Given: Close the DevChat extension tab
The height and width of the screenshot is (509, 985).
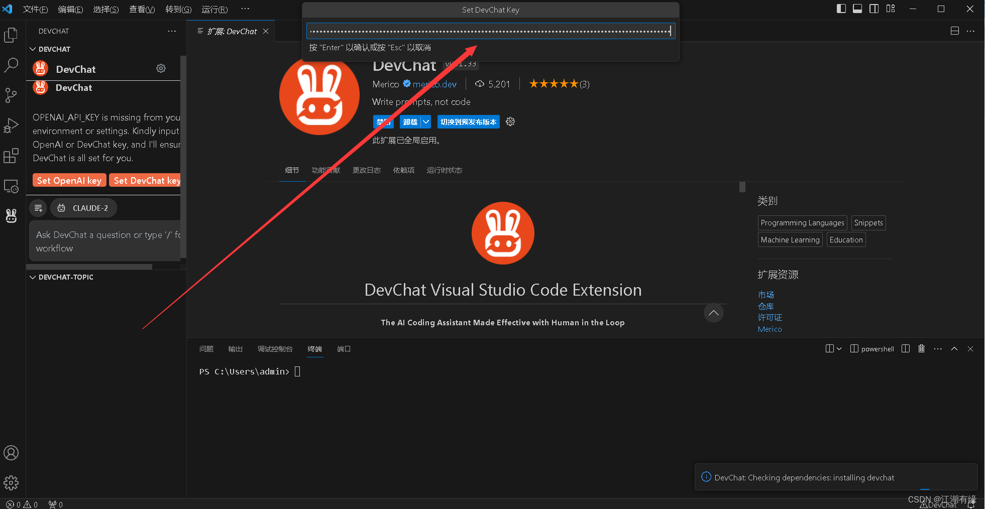Looking at the screenshot, I should click(x=266, y=31).
